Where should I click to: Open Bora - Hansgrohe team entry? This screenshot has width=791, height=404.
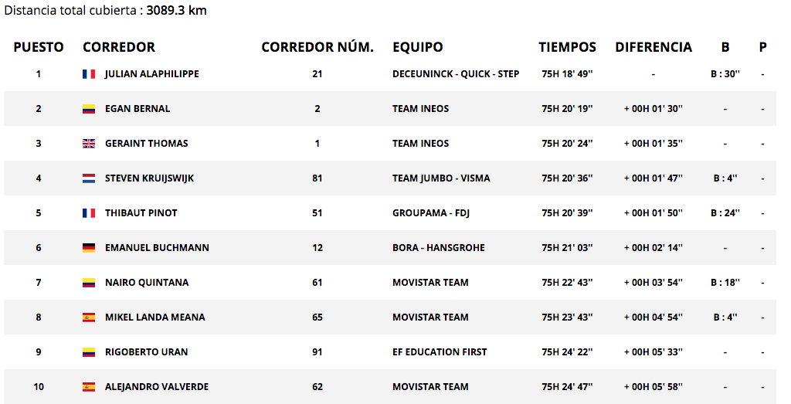point(439,248)
